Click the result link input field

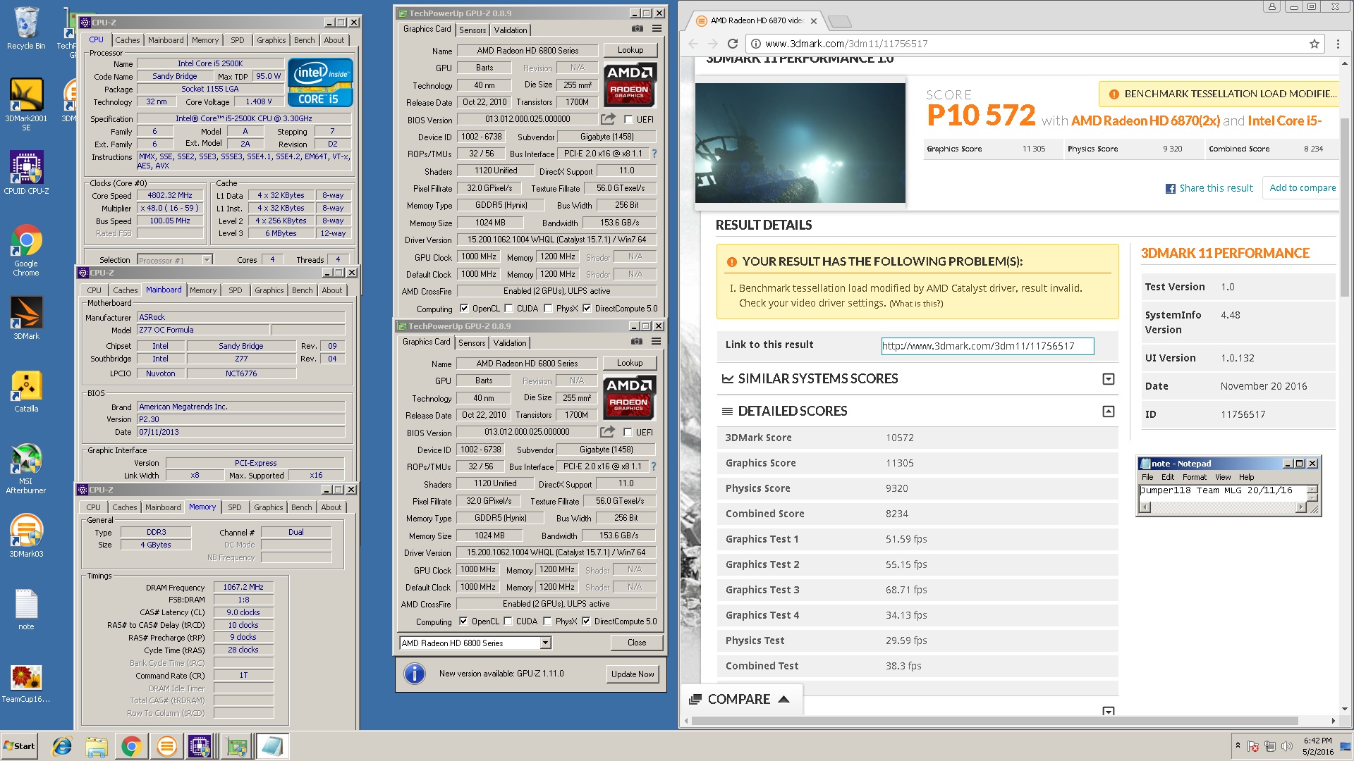pyautogui.click(x=987, y=346)
